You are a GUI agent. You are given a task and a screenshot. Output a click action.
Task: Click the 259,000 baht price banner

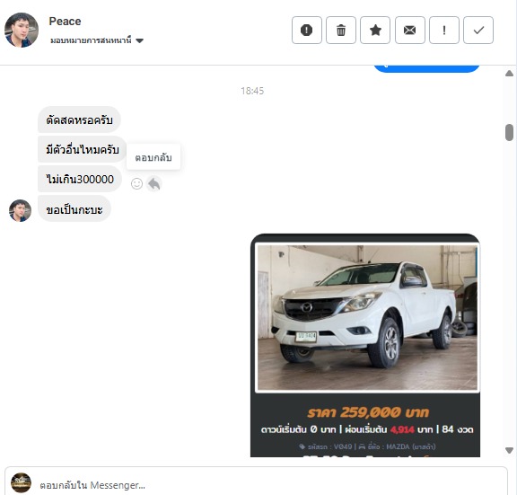368,412
